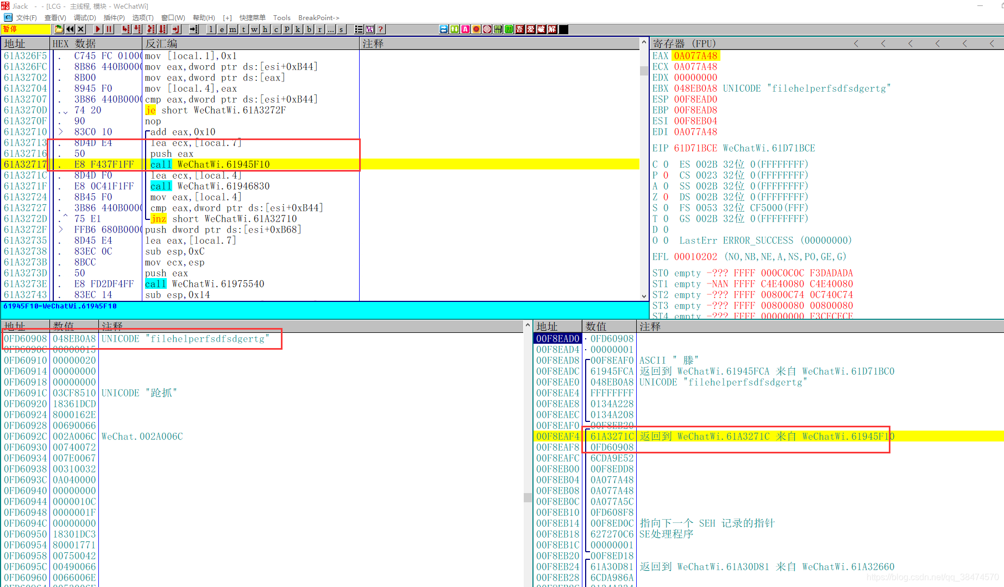Show Source window with the 's' button
The image size is (1004, 587).
pyautogui.click(x=341, y=29)
